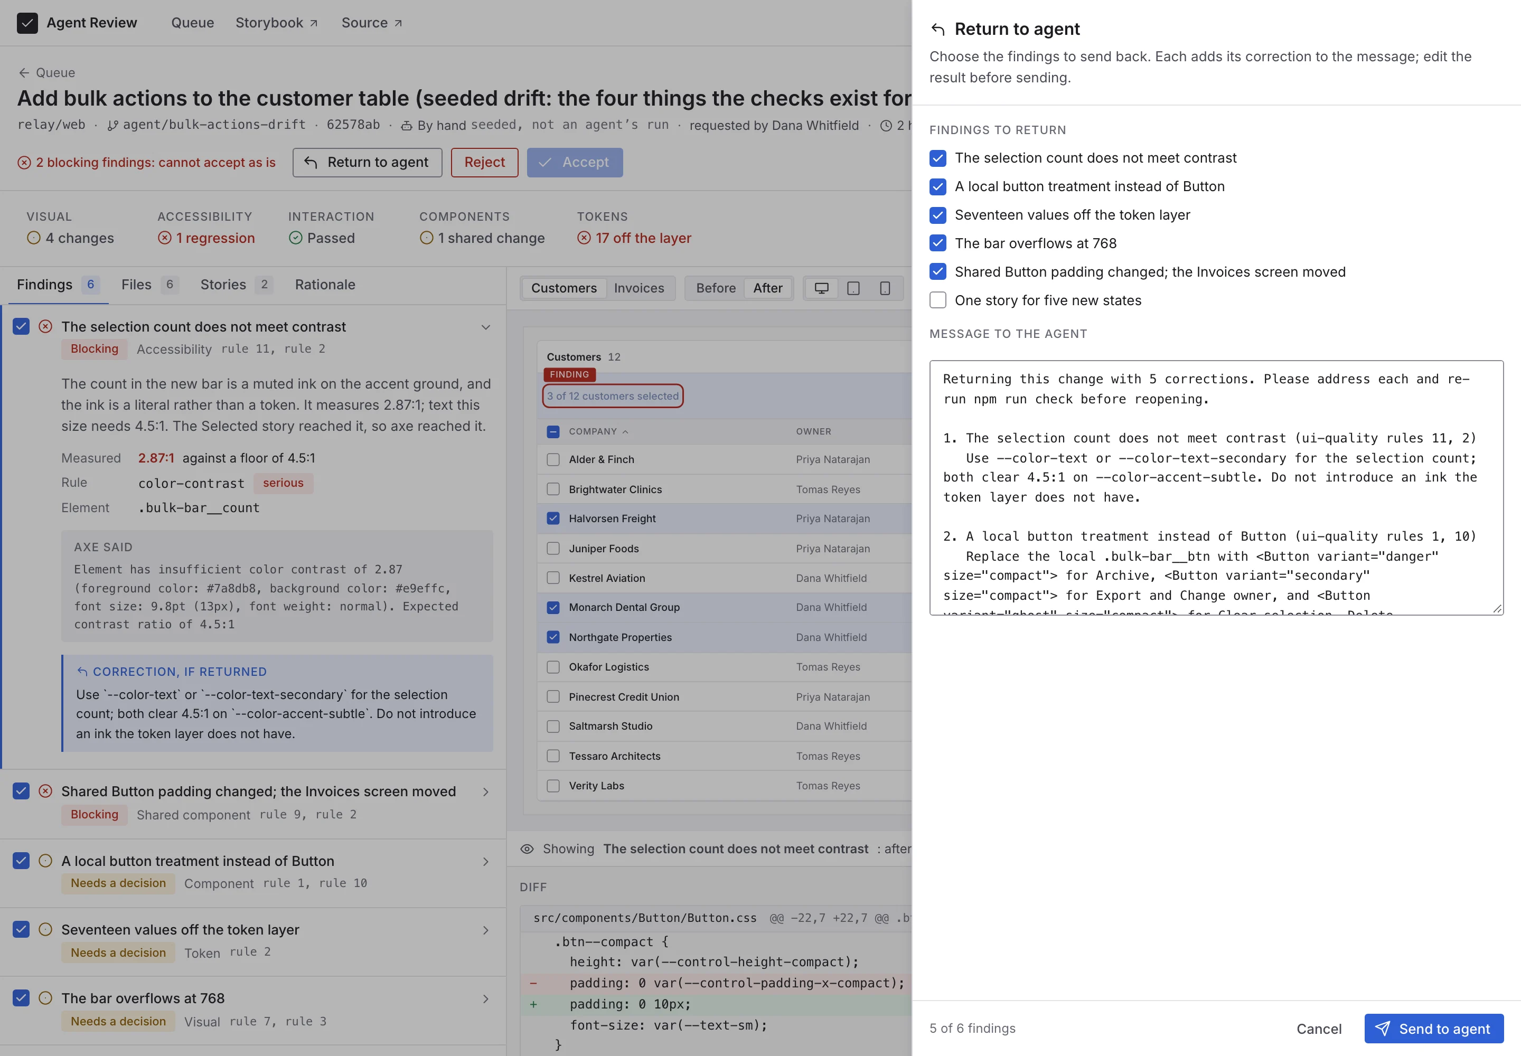This screenshot has width=1521, height=1056.
Task: Expand the Shared Button padding changed finding
Action: click(x=485, y=792)
